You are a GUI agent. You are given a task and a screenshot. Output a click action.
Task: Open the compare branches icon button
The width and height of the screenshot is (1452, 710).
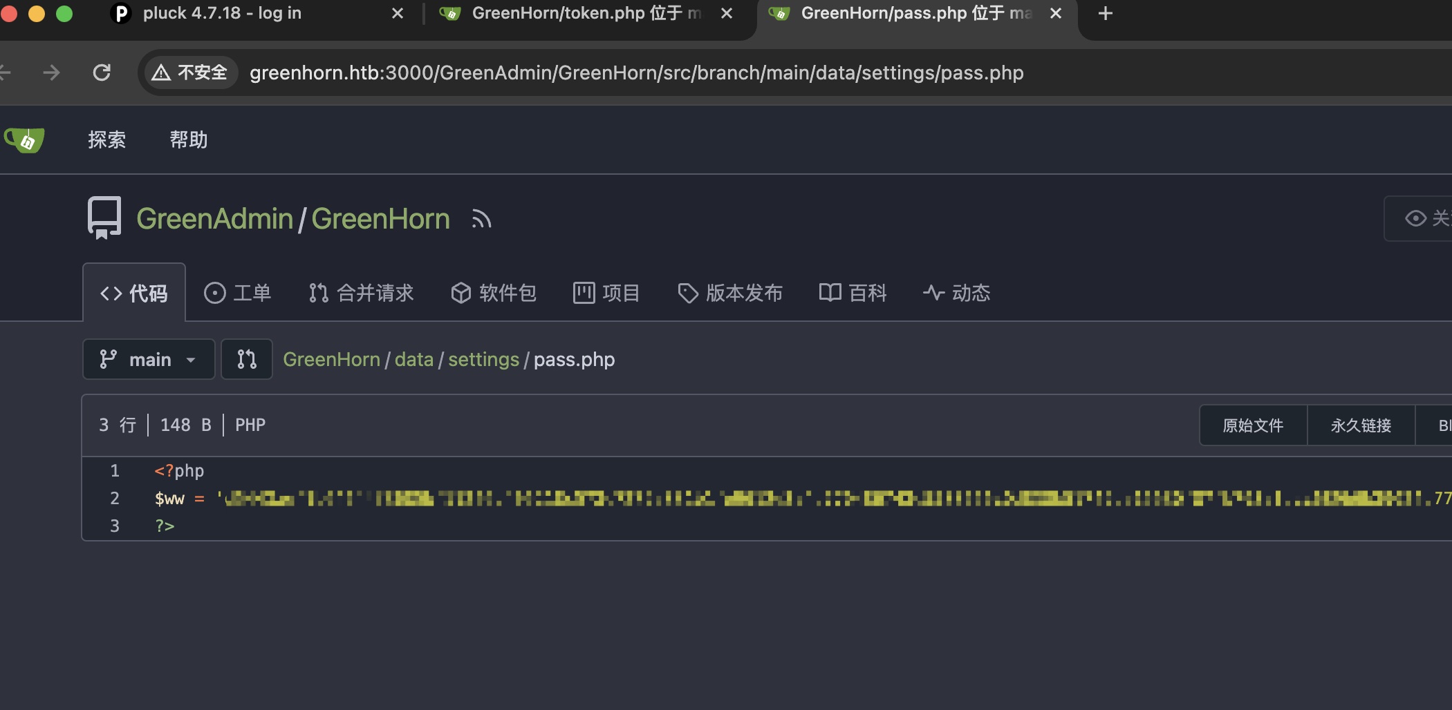247,359
